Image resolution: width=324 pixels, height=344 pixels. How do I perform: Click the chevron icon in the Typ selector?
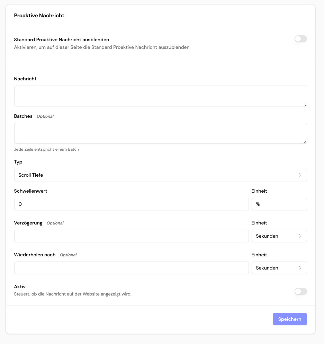pyautogui.click(x=300, y=175)
